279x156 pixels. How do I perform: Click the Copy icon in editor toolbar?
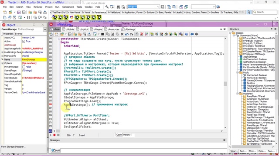pyautogui.click(x=108, y=34)
